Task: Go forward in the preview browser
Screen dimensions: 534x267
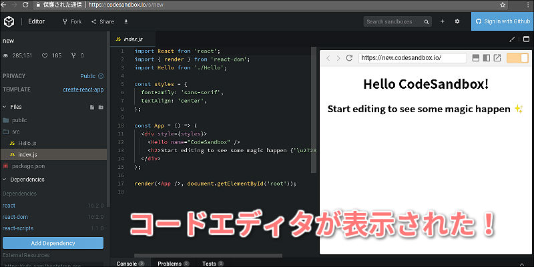Action: click(x=338, y=58)
